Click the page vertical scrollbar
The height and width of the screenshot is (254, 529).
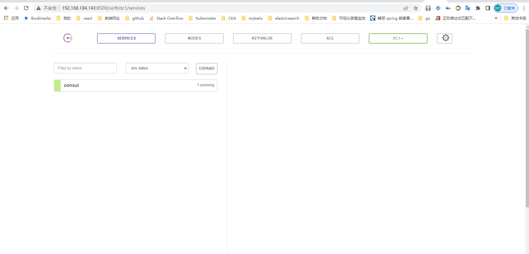pos(527,118)
